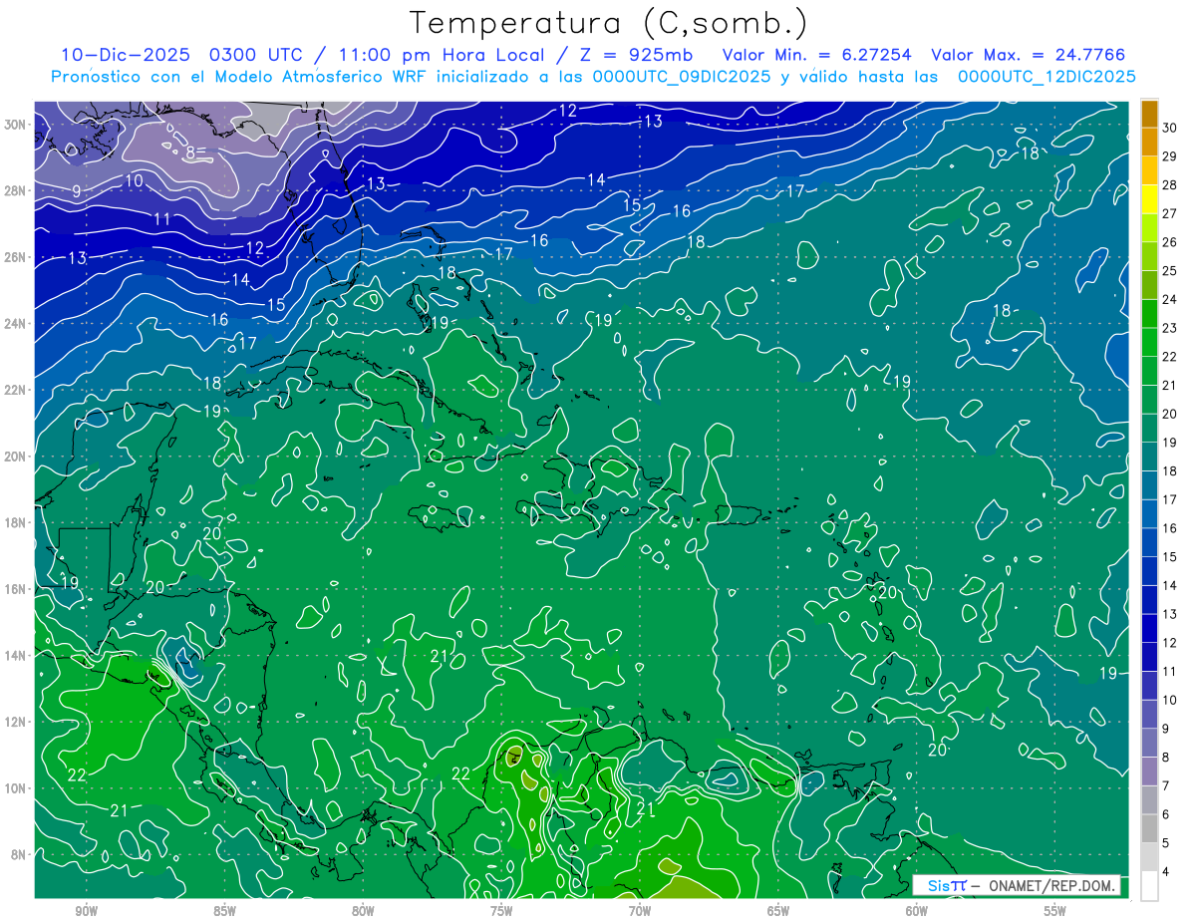Select the 24N latitude axis label

point(17,324)
